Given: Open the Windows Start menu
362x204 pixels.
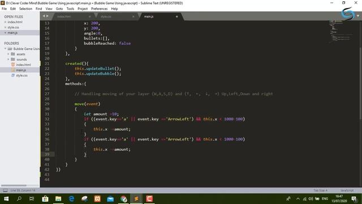Looking at the screenshot, I should (6, 199).
